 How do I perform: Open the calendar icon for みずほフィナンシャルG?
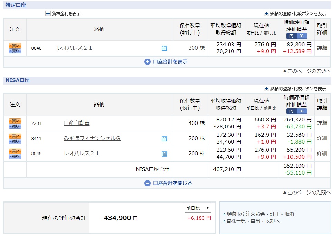[164, 139]
